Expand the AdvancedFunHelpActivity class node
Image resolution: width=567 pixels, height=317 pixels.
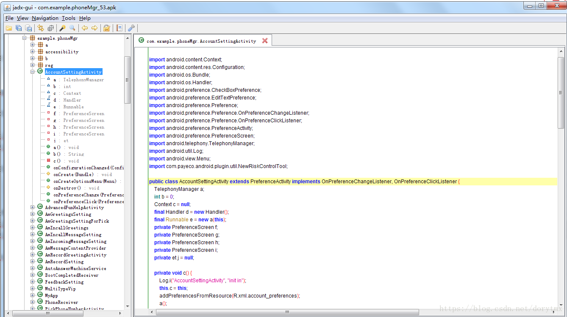pyautogui.click(x=33, y=207)
